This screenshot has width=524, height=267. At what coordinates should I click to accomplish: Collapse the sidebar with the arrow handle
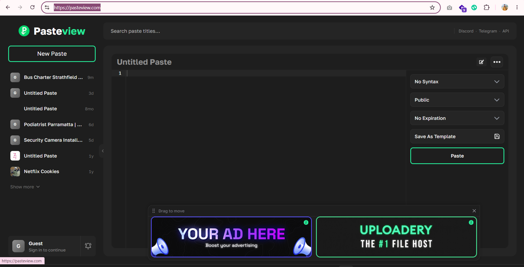coord(103,151)
